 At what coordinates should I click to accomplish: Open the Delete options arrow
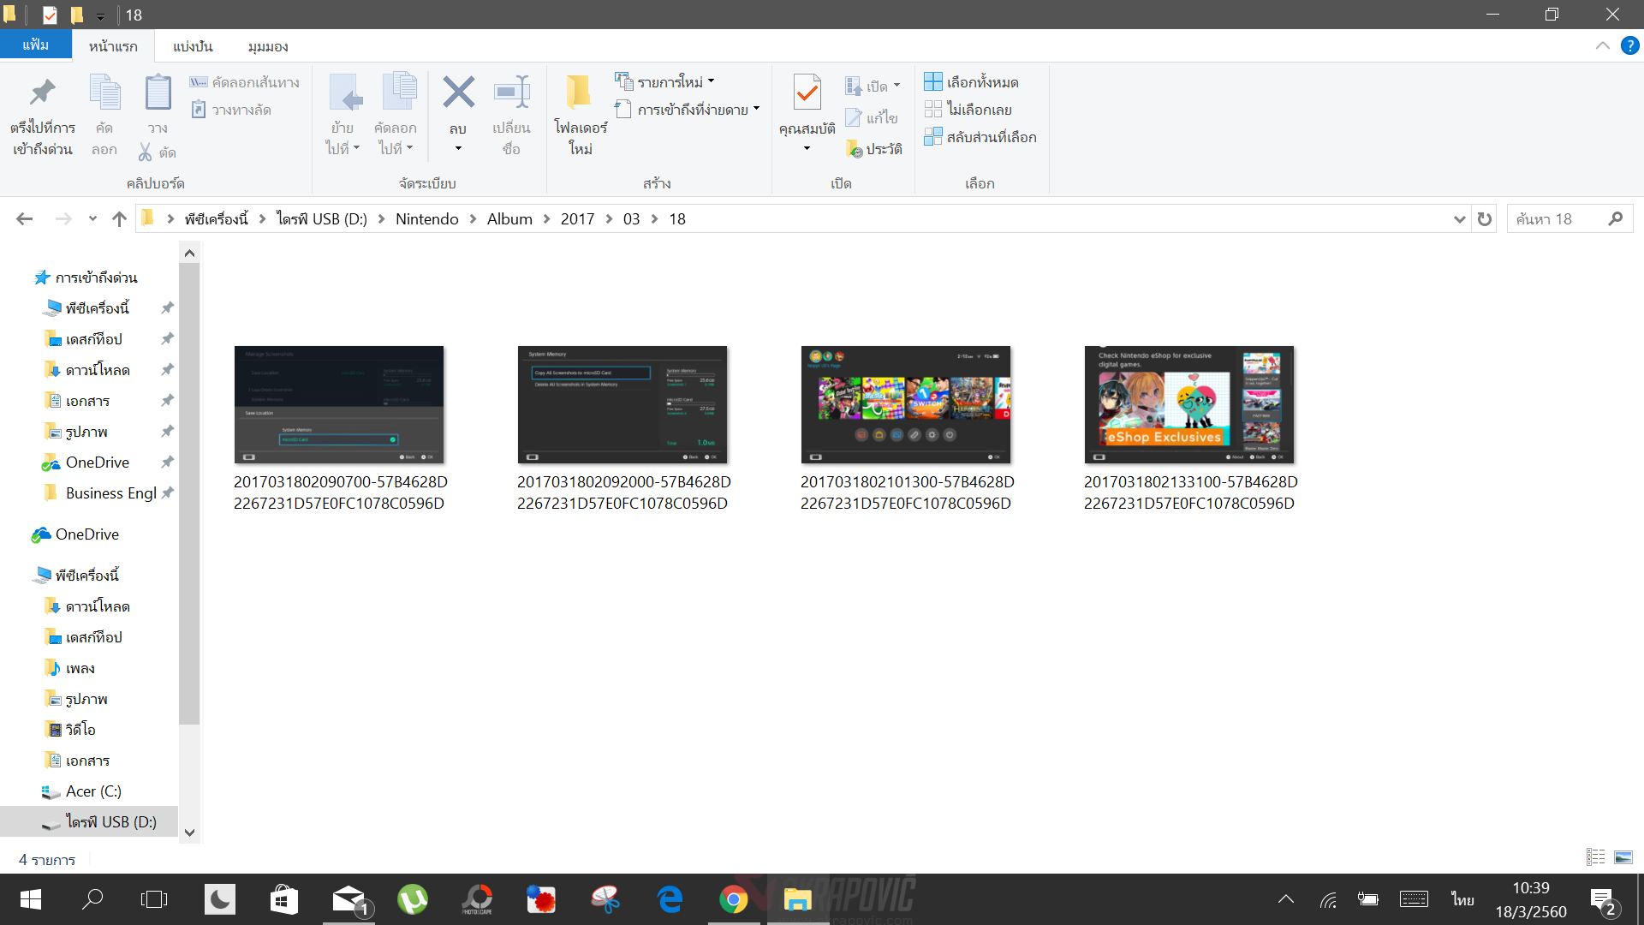[458, 149]
